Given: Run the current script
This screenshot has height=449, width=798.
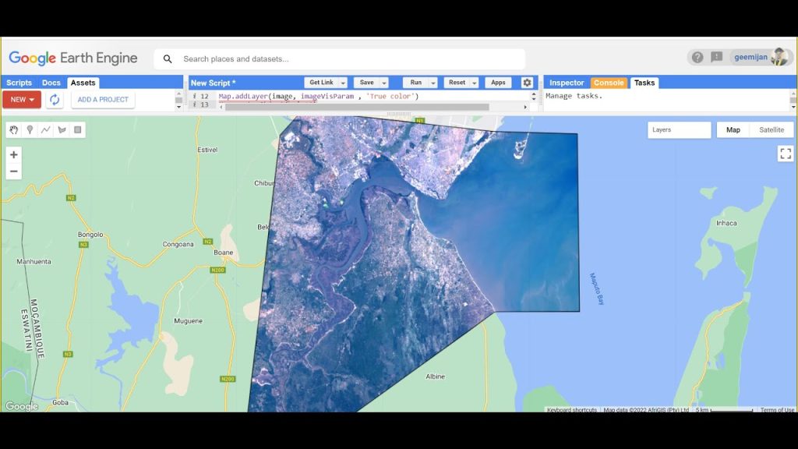Looking at the screenshot, I should click(415, 82).
